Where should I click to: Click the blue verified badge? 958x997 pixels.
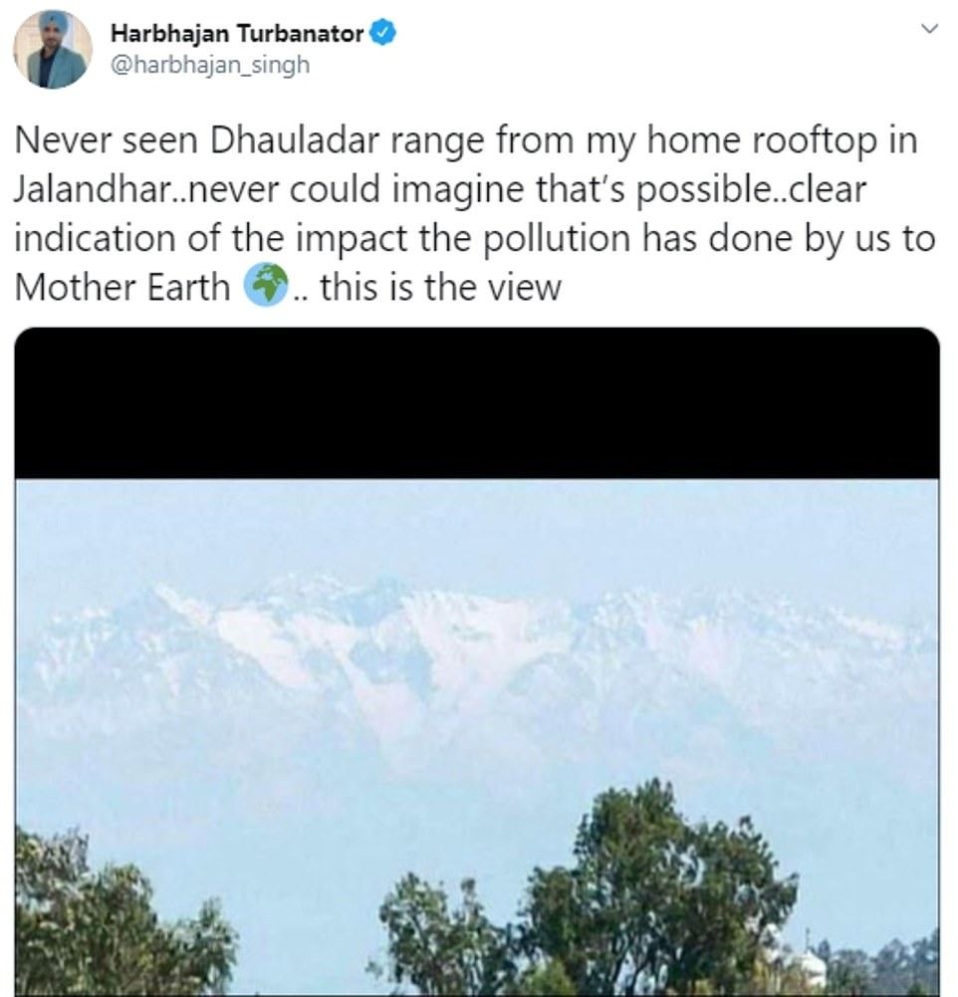click(x=385, y=34)
